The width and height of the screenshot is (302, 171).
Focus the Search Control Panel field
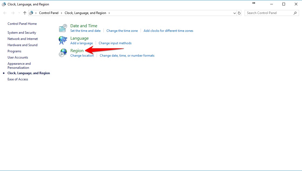coord(268,13)
